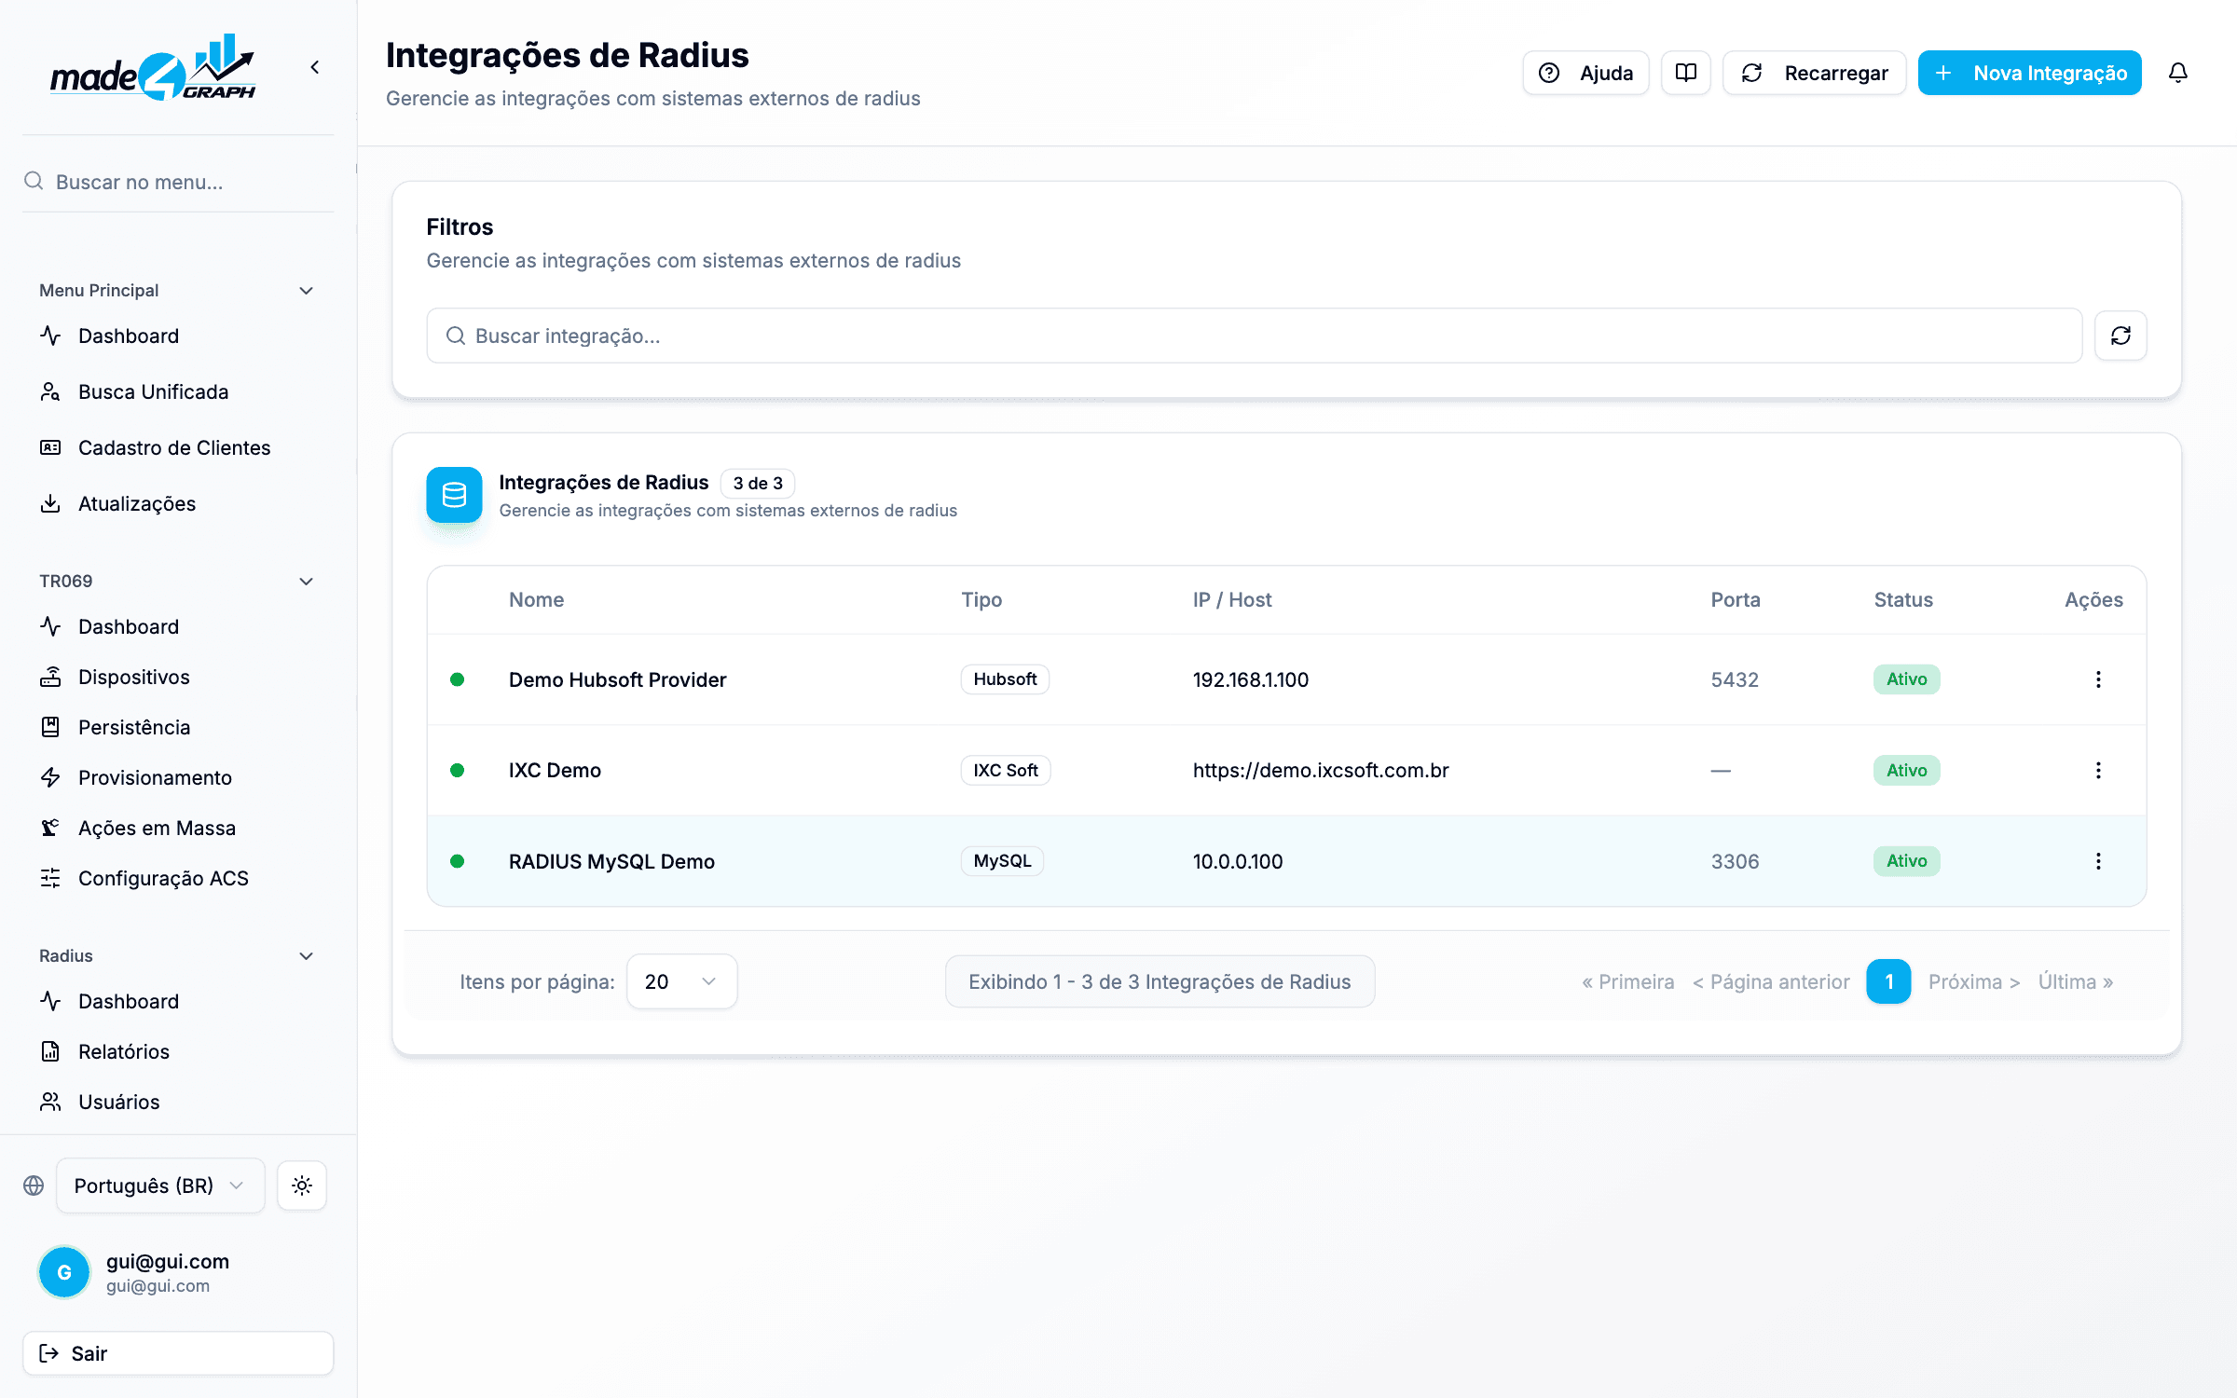Click Nova Integração button

[2029, 73]
